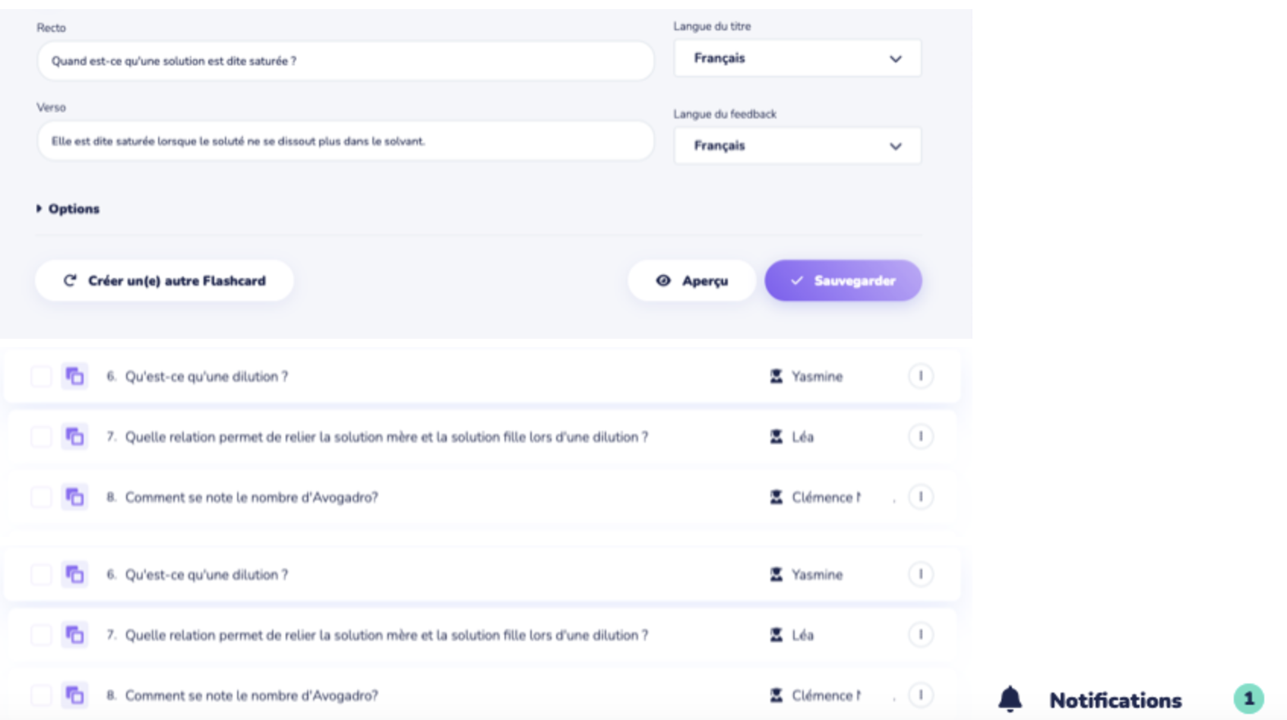Open the Notifications panel label
The image size is (1287, 720).
pyautogui.click(x=1115, y=700)
